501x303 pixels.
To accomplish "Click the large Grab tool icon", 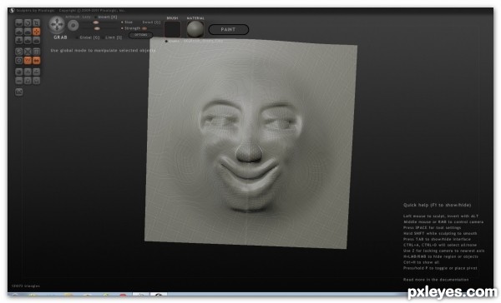I will pos(57,24).
